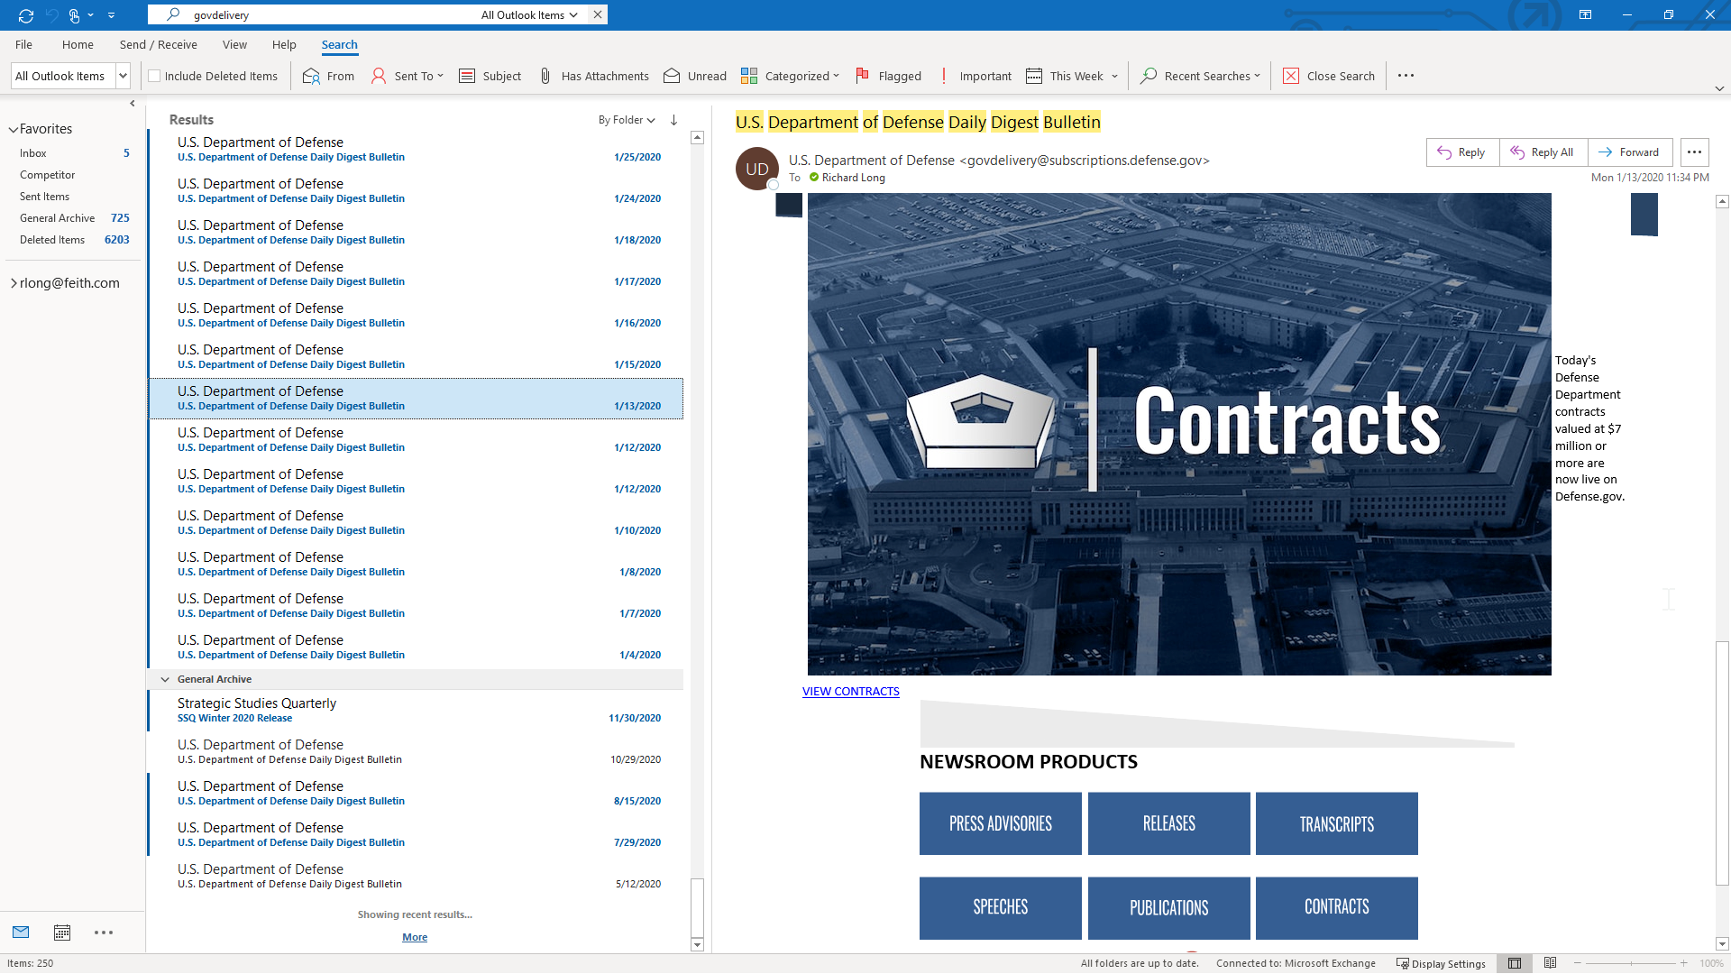Open the VIEW CONTRACTS link
Screen dimensions: 1731x974
tap(851, 692)
